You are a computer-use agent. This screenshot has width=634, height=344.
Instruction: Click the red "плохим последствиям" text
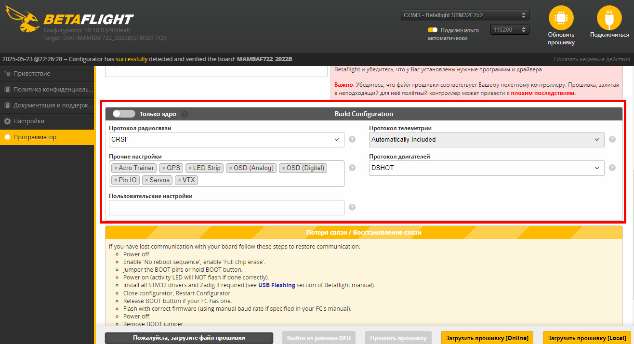(x=542, y=93)
